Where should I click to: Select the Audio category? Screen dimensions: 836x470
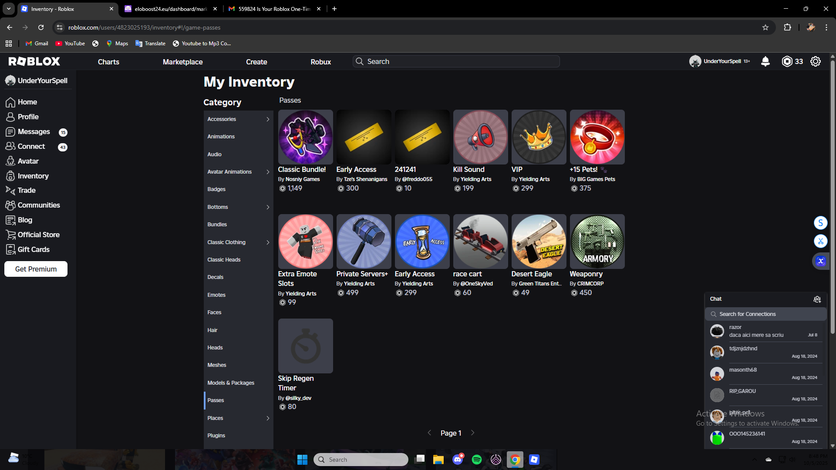[x=238, y=154]
